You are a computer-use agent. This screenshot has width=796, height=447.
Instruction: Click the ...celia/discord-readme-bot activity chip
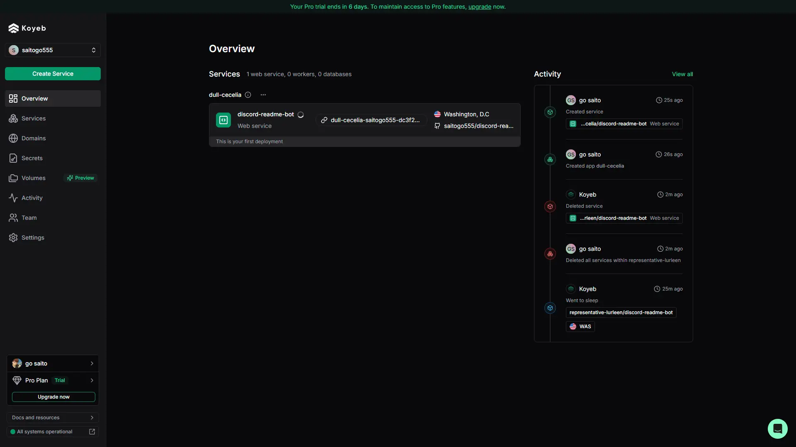tap(624, 124)
